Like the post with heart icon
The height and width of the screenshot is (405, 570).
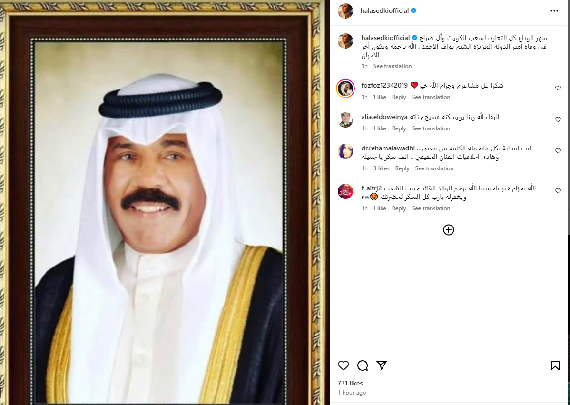343,365
